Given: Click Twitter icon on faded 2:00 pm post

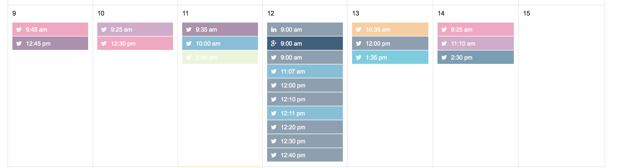Looking at the screenshot, I should point(189,57).
